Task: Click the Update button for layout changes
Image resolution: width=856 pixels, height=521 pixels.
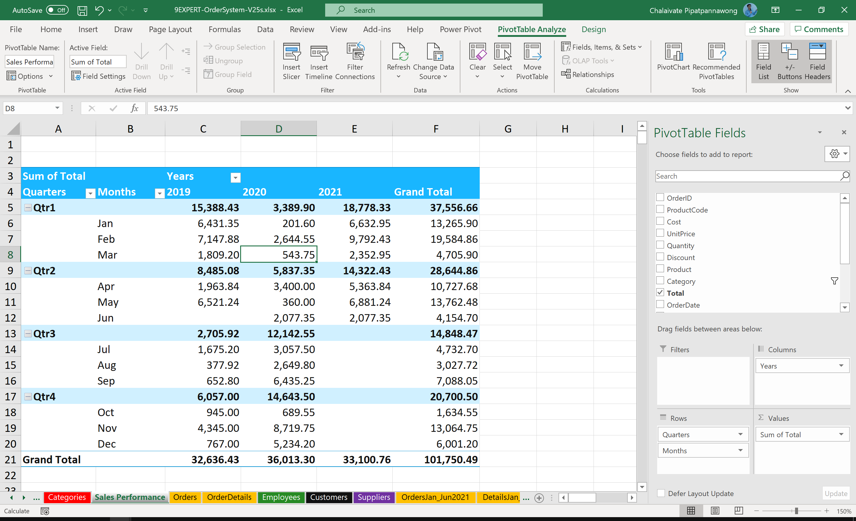Action: click(x=836, y=493)
